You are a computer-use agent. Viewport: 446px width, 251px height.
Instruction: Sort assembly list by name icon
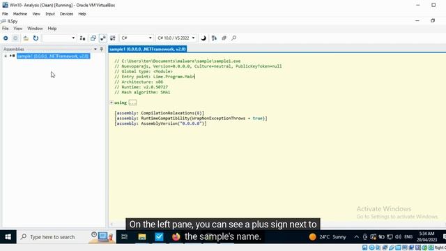coord(214,38)
